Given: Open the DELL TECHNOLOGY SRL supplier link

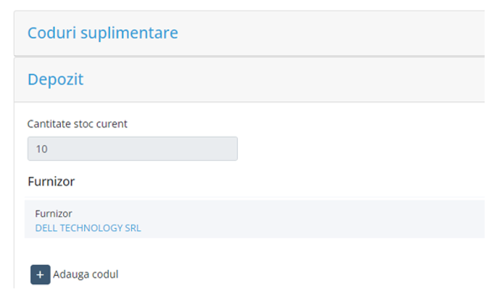Looking at the screenshot, I should [88, 228].
